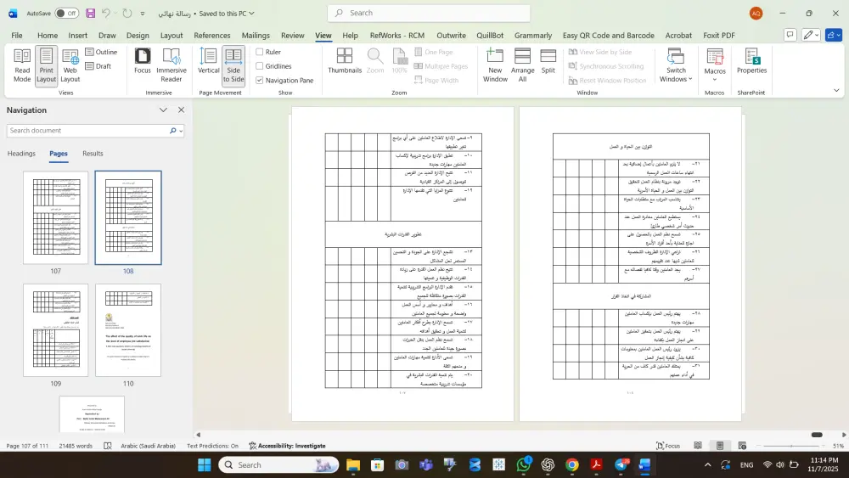Screen dimensions: 849x478
Task: Open WhatsApp from taskbar
Action: point(523,464)
